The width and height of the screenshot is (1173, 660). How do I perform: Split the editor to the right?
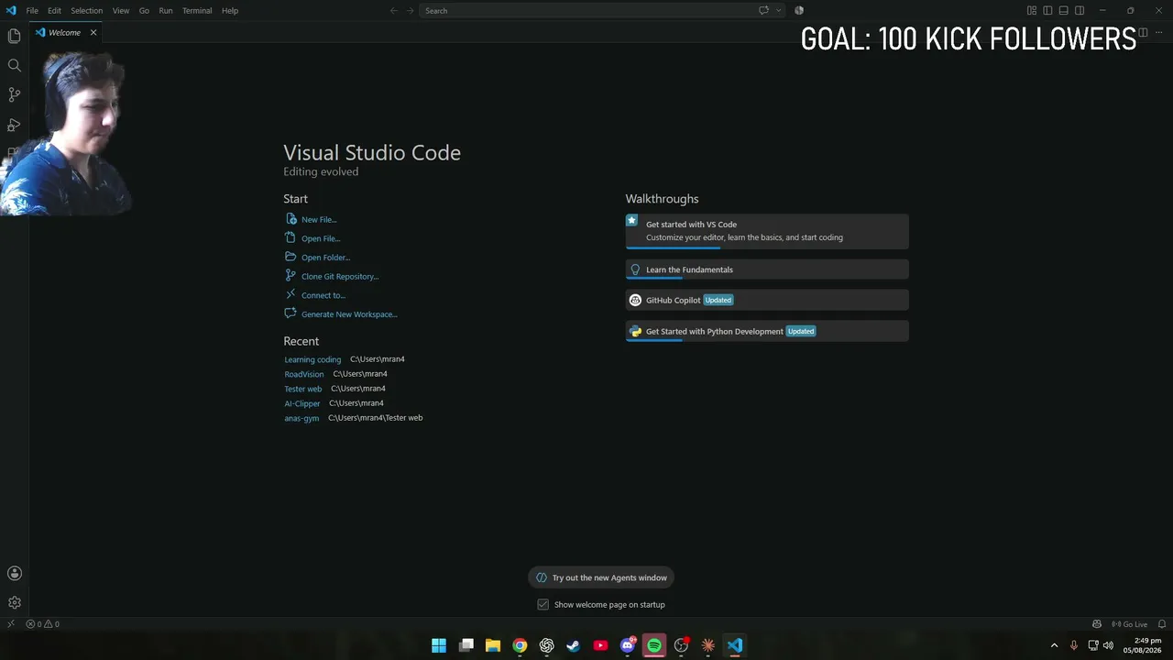(x=1143, y=32)
